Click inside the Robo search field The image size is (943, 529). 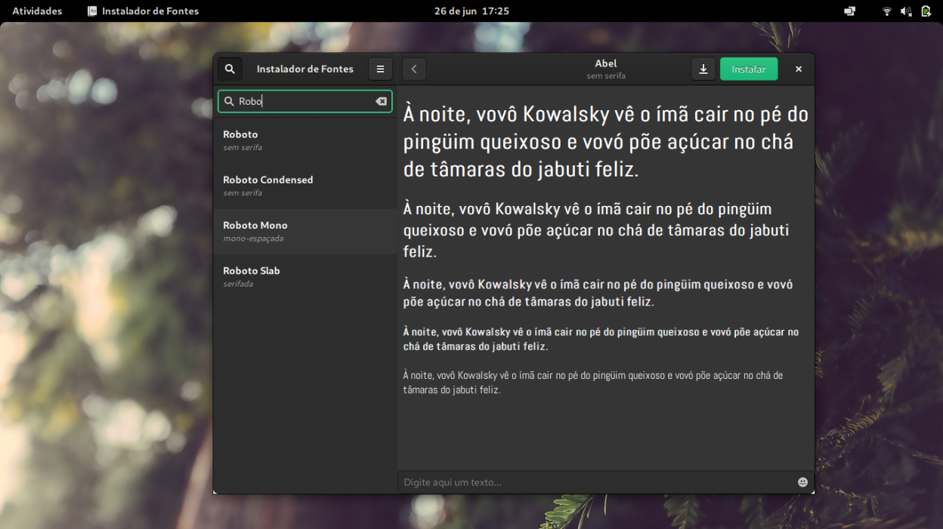tap(302, 101)
